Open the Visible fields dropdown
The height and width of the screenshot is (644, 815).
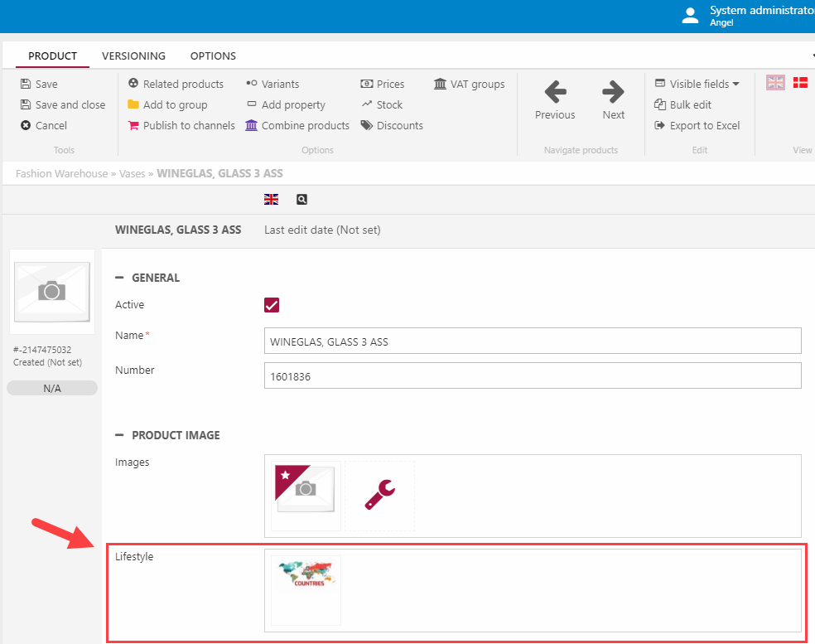tap(697, 84)
